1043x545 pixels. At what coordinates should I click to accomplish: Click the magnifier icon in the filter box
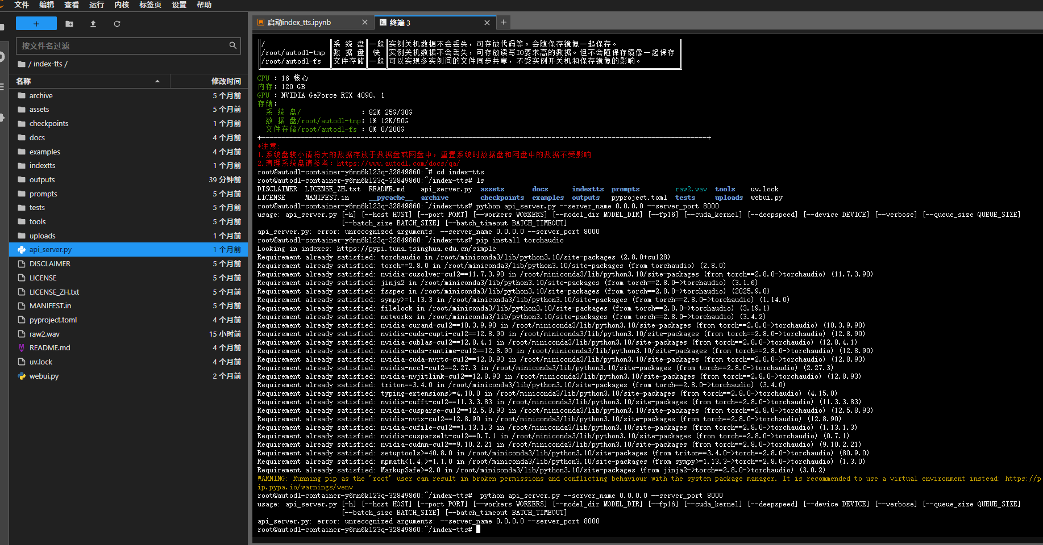coord(232,45)
